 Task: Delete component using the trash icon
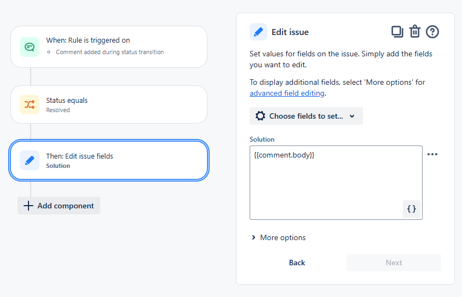pos(415,32)
